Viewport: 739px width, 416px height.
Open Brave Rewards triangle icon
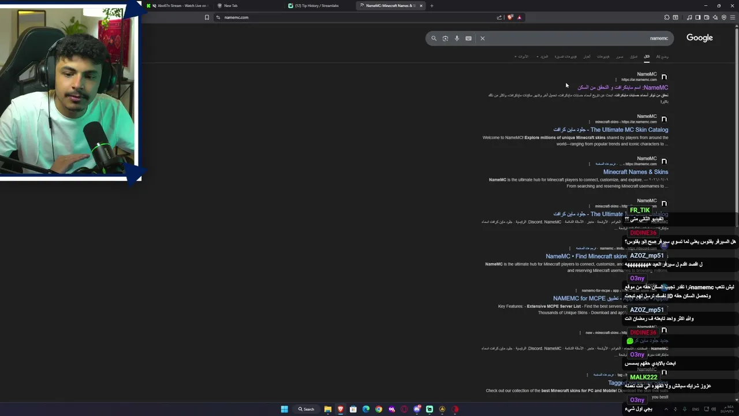click(519, 17)
